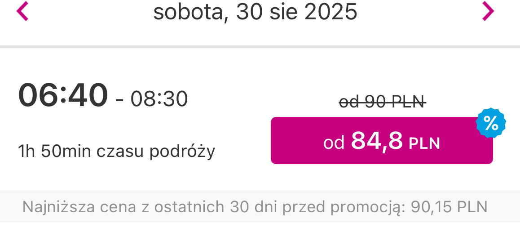Screen dimensions: 520x228
Task: View the 1h 50min czasu podróży details
Action: (x=117, y=152)
